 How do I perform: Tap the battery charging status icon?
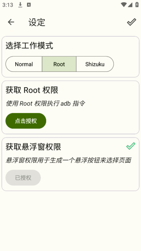137,5
